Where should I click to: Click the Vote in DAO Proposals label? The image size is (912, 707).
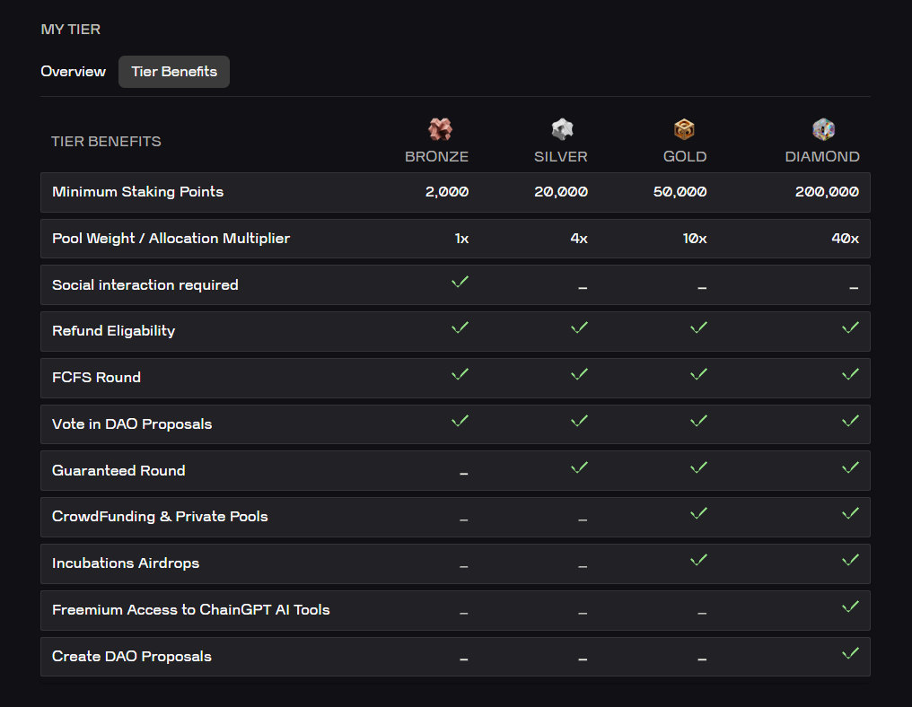(x=132, y=424)
